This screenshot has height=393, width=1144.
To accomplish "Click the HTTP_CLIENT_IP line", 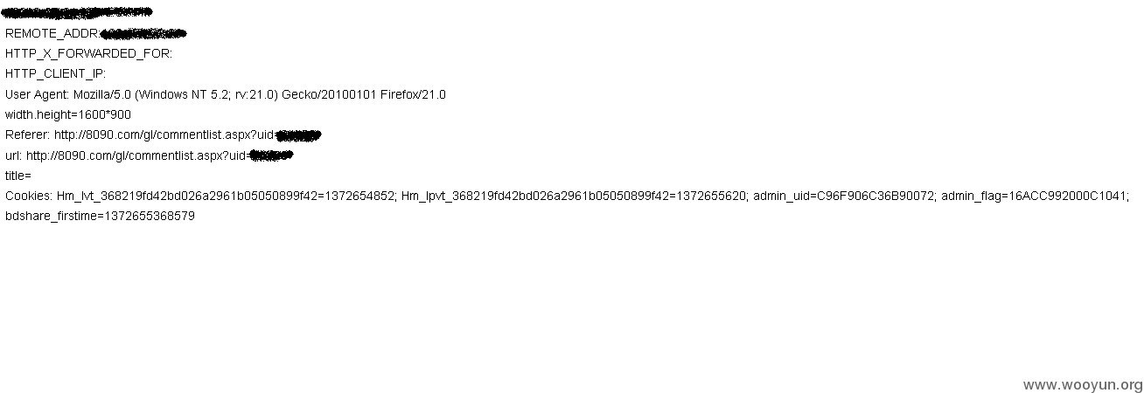I will 55,73.
